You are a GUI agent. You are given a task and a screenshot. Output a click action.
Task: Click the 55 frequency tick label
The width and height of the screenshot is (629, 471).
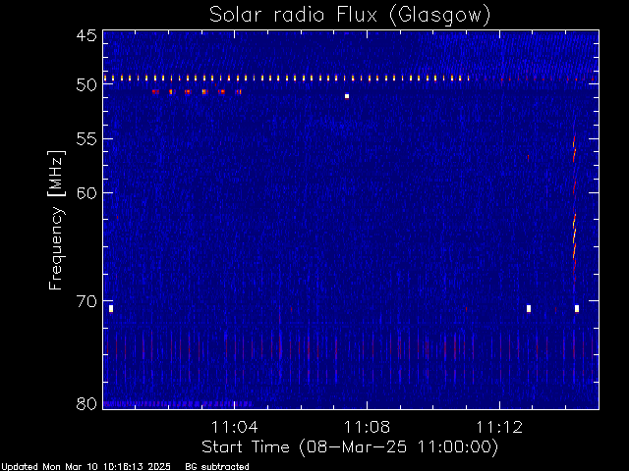coord(86,139)
